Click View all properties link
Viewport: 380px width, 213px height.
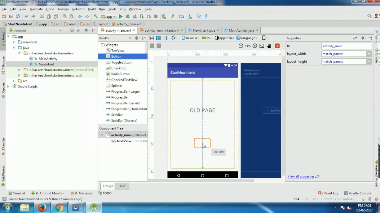click(x=301, y=177)
